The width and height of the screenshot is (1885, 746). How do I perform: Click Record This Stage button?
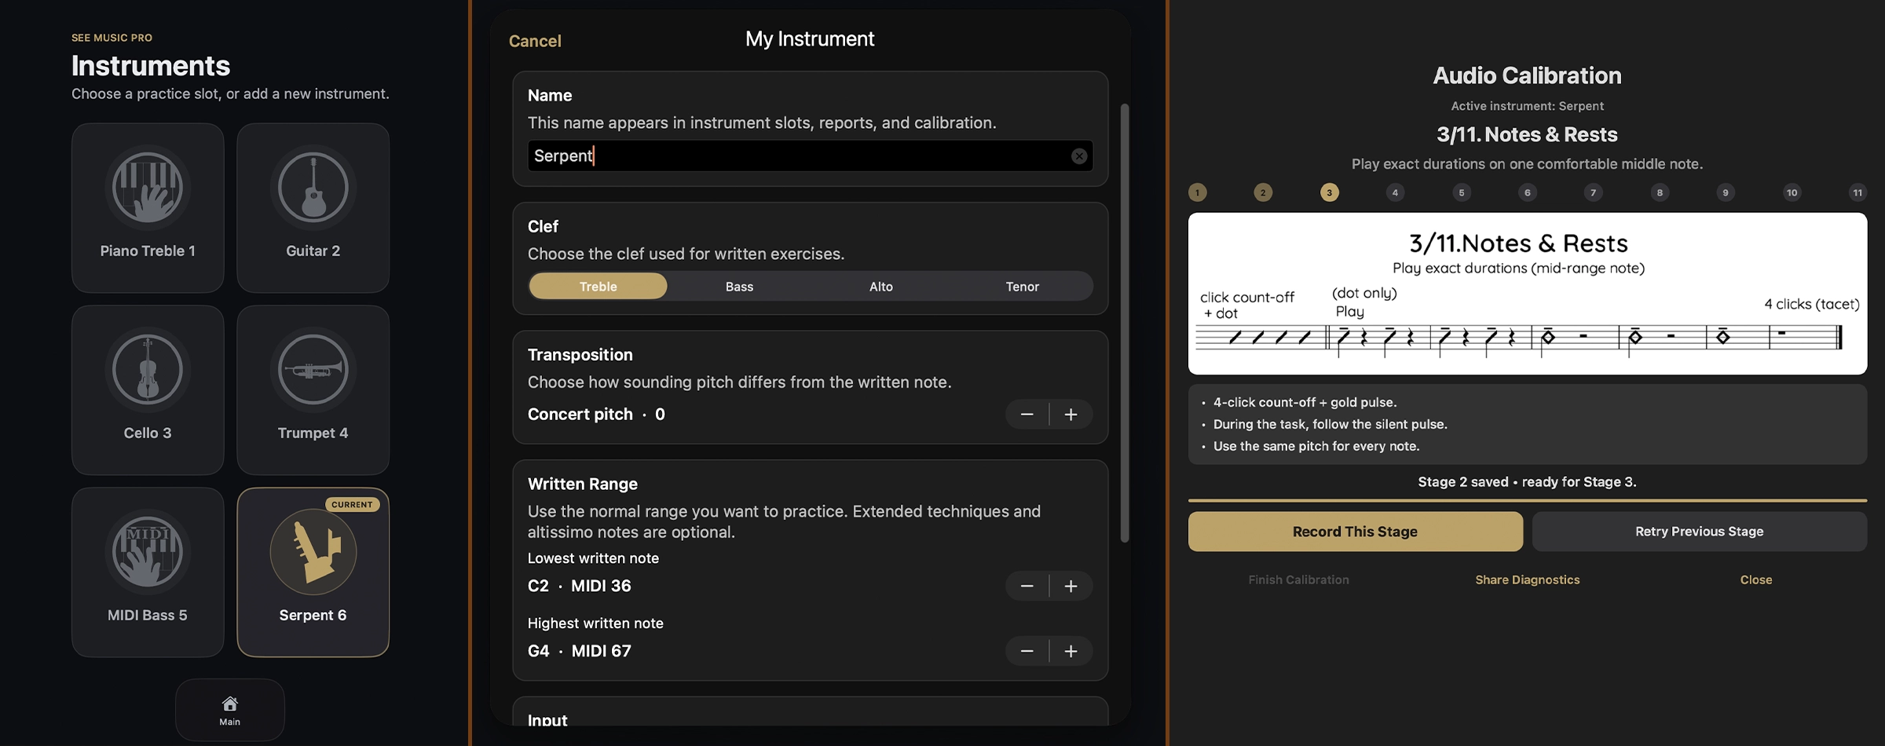[1355, 532]
